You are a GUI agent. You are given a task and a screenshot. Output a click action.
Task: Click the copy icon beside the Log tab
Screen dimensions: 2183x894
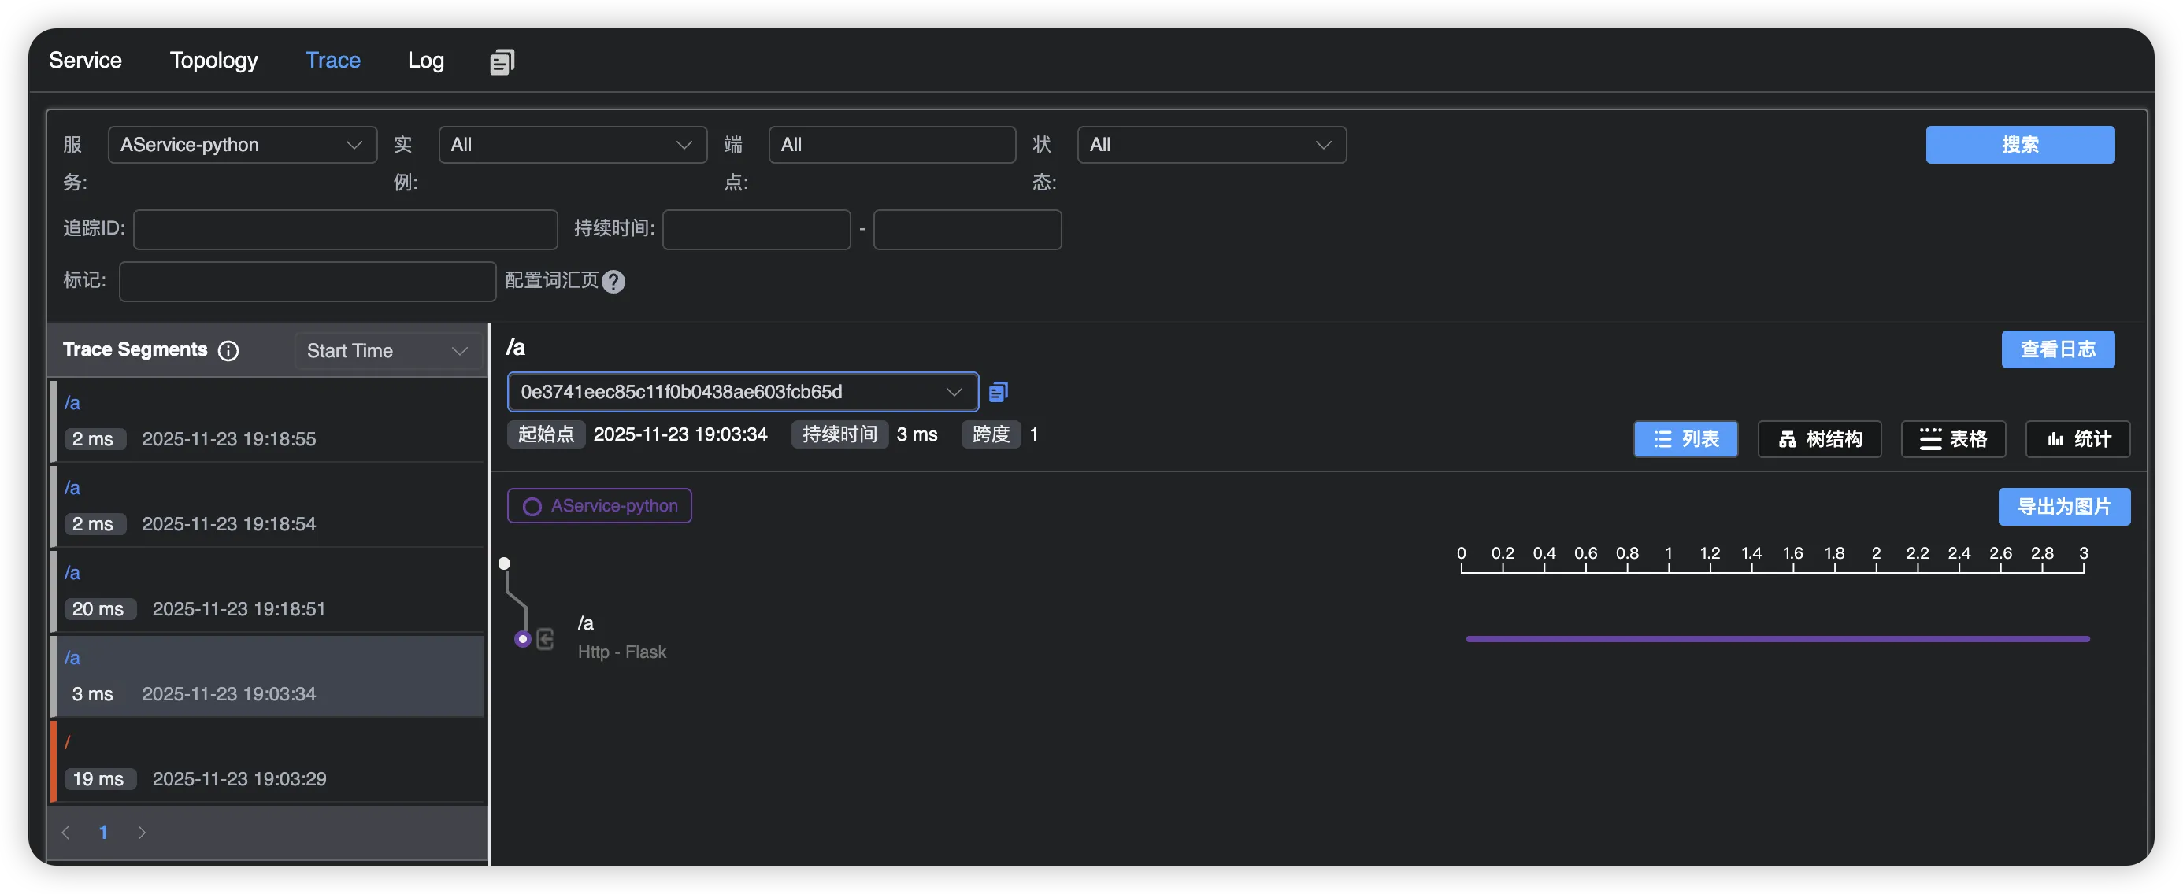(502, 61)
